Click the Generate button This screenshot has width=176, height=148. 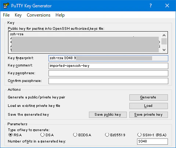148,97
